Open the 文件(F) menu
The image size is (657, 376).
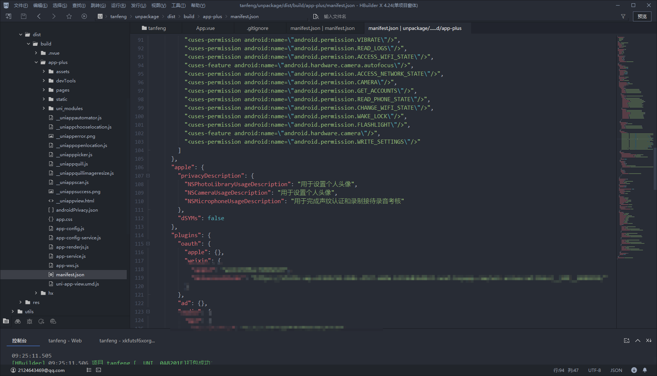coord(21,5)
